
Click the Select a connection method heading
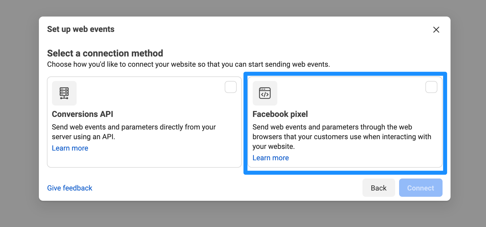point(105,53)
